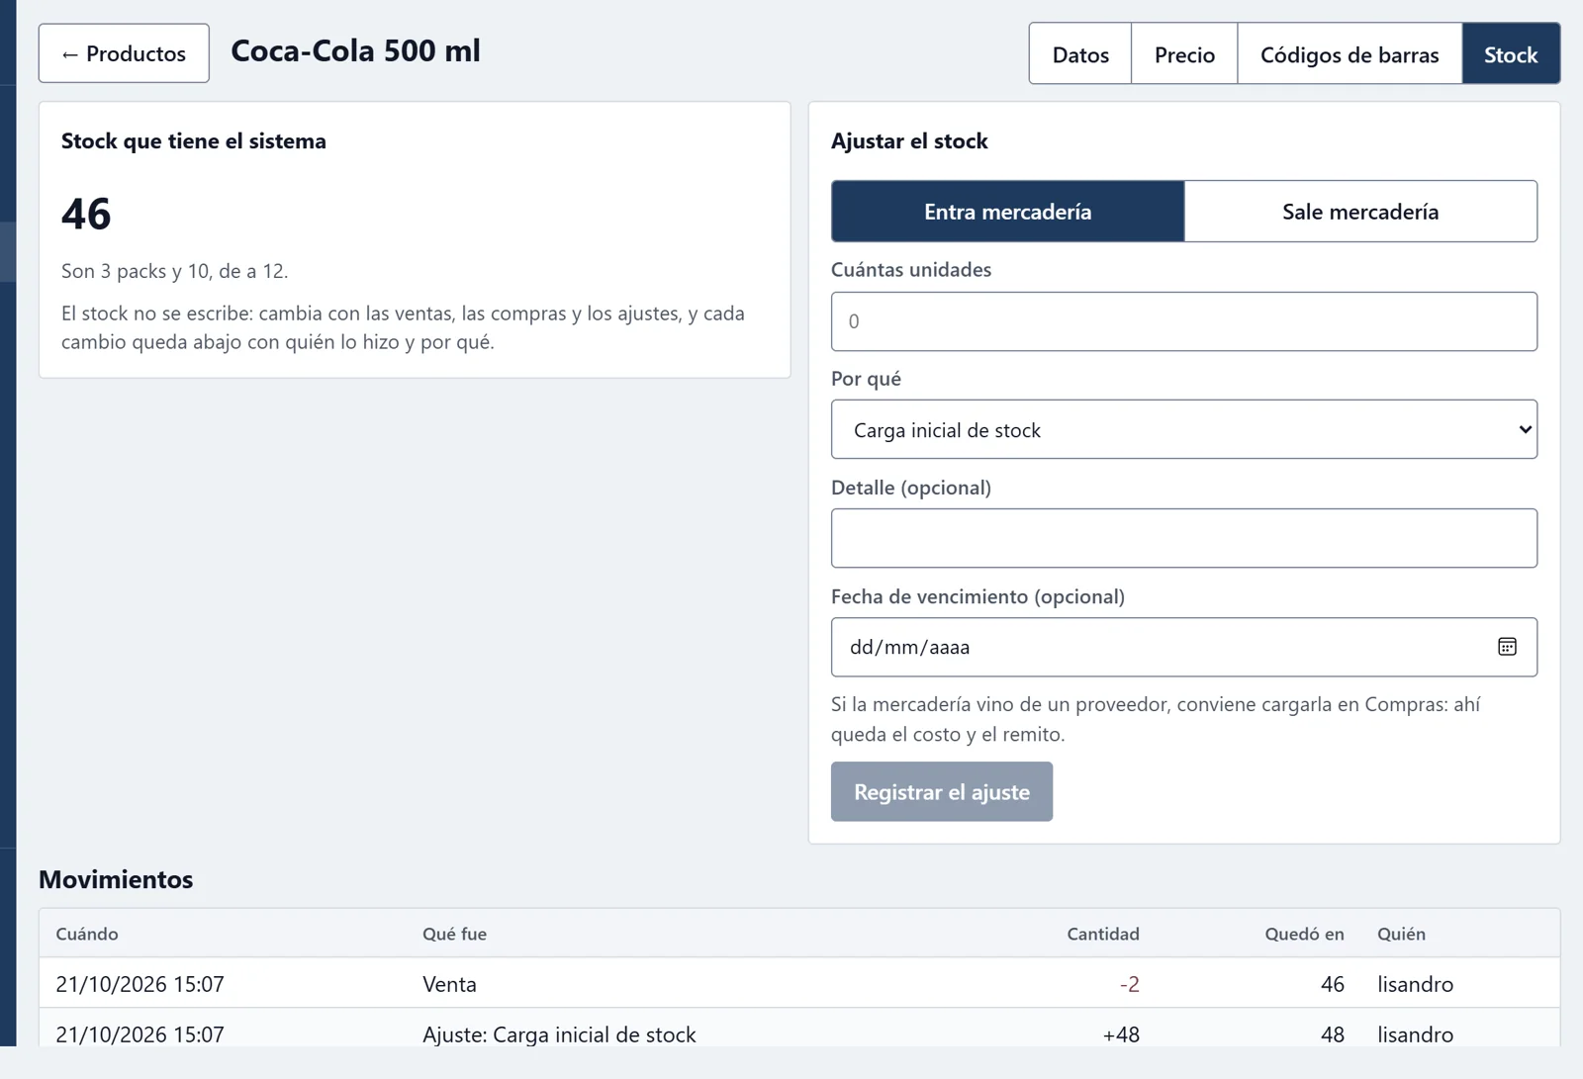Click the Venta movement row text

tap(449, 984)
